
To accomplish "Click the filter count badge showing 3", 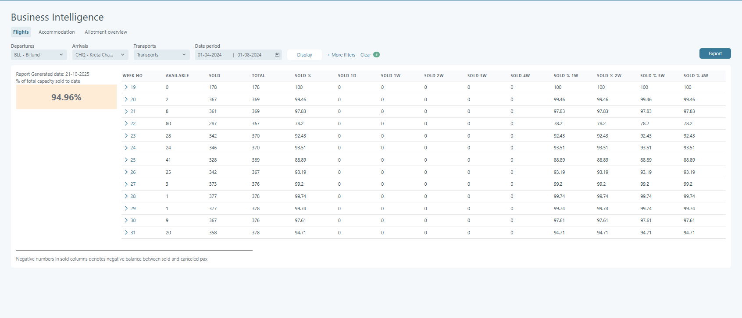I will coord(376,55).
